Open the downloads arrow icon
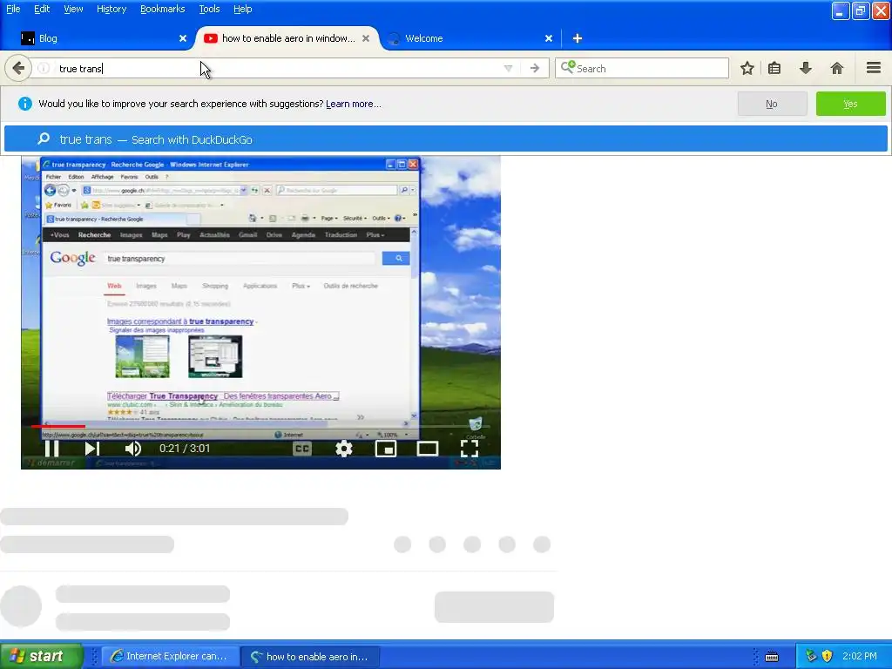Image resolution: width=892 pixels, height=669 pixels. tap(806, 68)
